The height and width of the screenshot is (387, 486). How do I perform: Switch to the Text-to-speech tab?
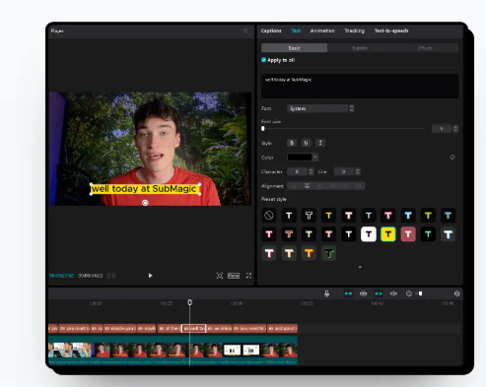pyautogui.click(x=391, y=31)
